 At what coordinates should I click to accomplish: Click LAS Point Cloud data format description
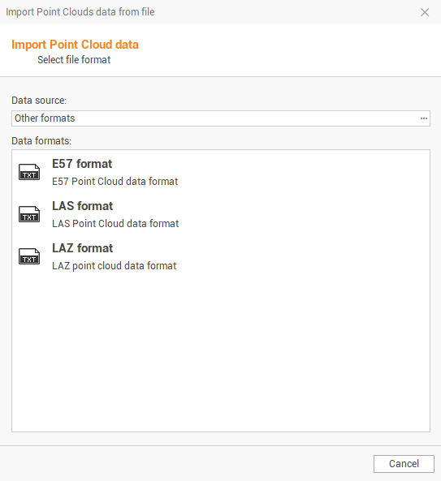pyautogui.click(x=115, y=224)
